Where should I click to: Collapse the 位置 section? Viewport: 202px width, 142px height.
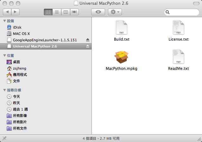coord(5,55)
